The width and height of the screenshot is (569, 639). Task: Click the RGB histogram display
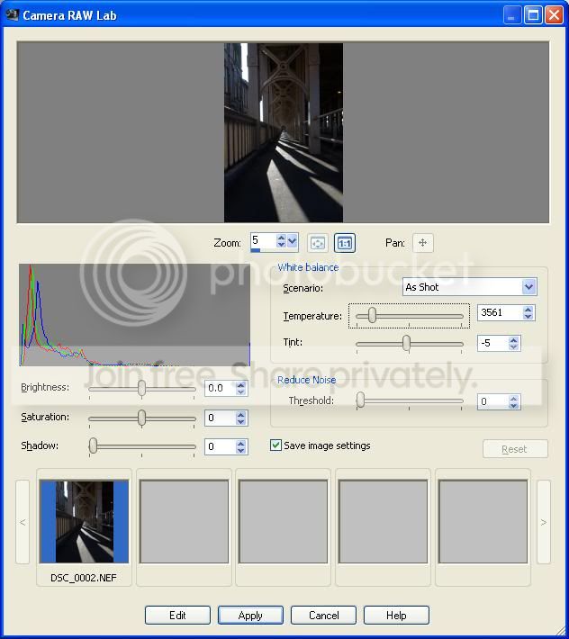coord(134,315)
